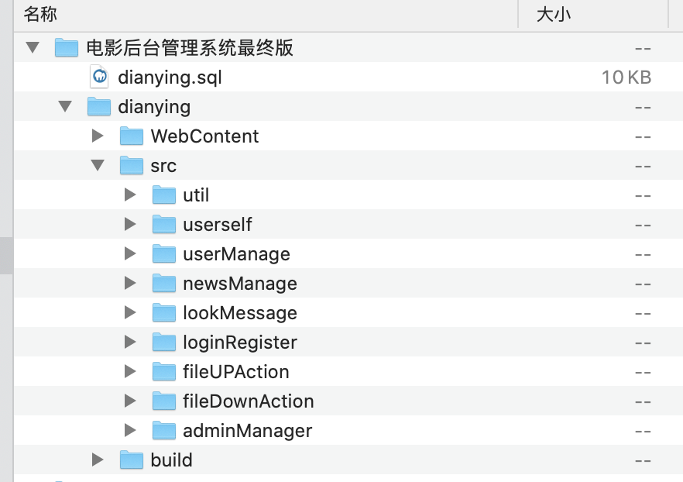
Task: Click the adminManager folder icon
Action: click(x=164, y=431)
